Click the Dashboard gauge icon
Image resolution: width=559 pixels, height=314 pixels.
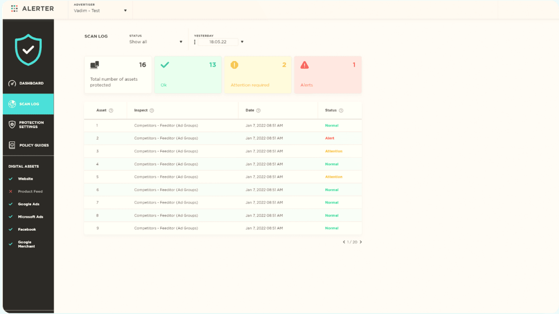[x=12, y=83]
